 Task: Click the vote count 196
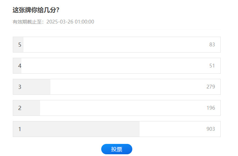point(211,108)
